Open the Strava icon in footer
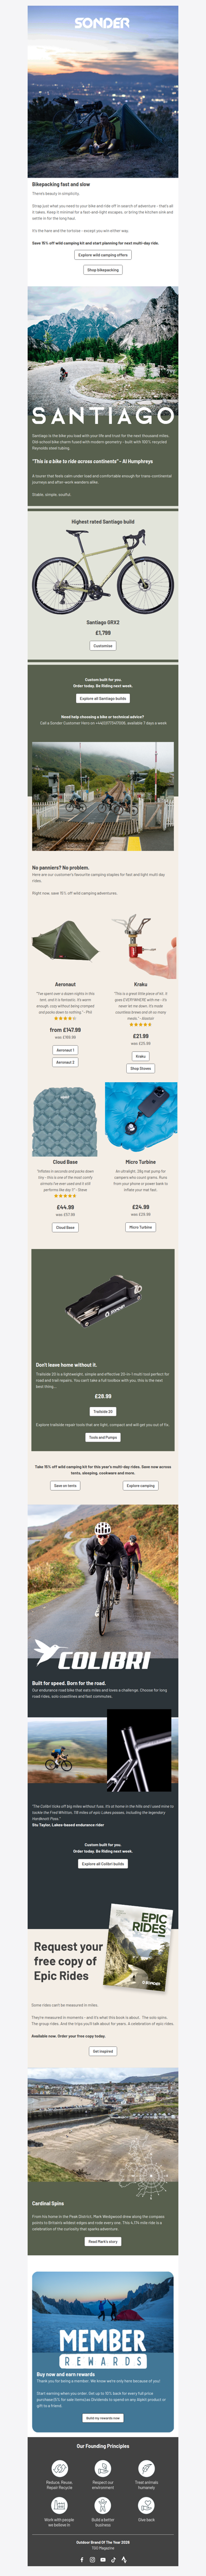The height and width of the screenshot is (2576, 206). pyautogui.click(x=125, y=2560)
